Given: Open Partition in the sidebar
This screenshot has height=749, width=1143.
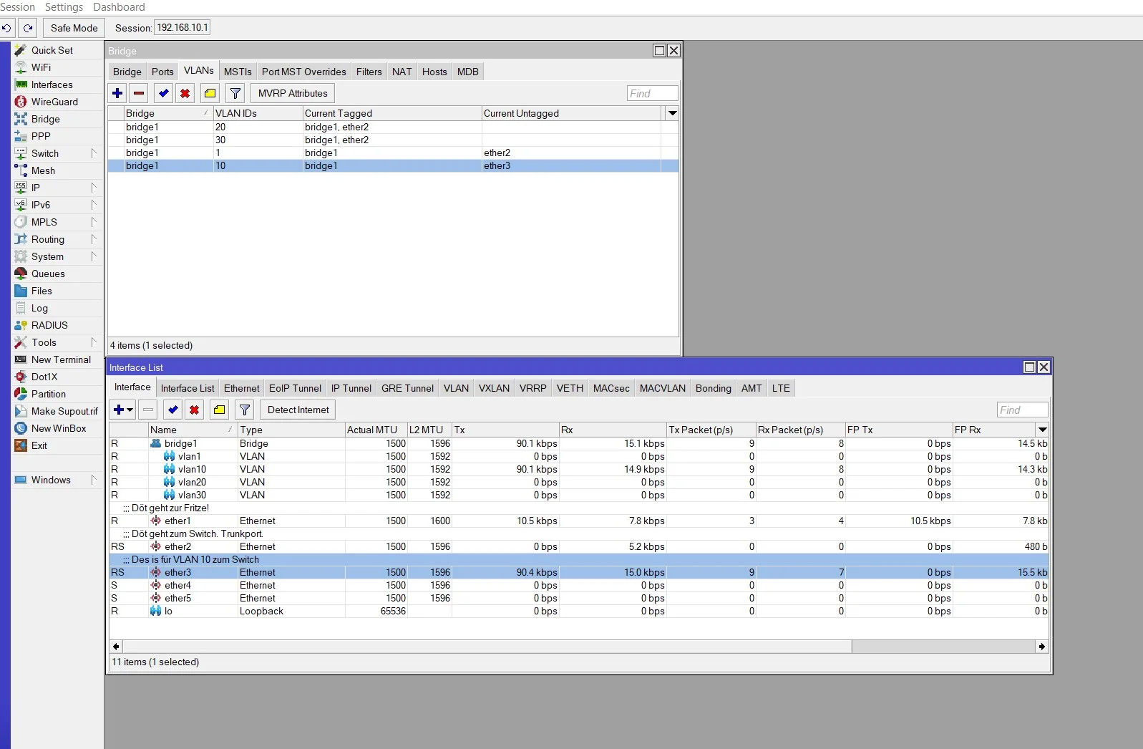Looking at the screenshot, I should pos(49,394).
